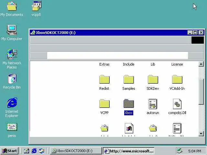Viewport: 207px width, 155px height.
Task: Click the Lib folder label
Action: click(153, 64)
